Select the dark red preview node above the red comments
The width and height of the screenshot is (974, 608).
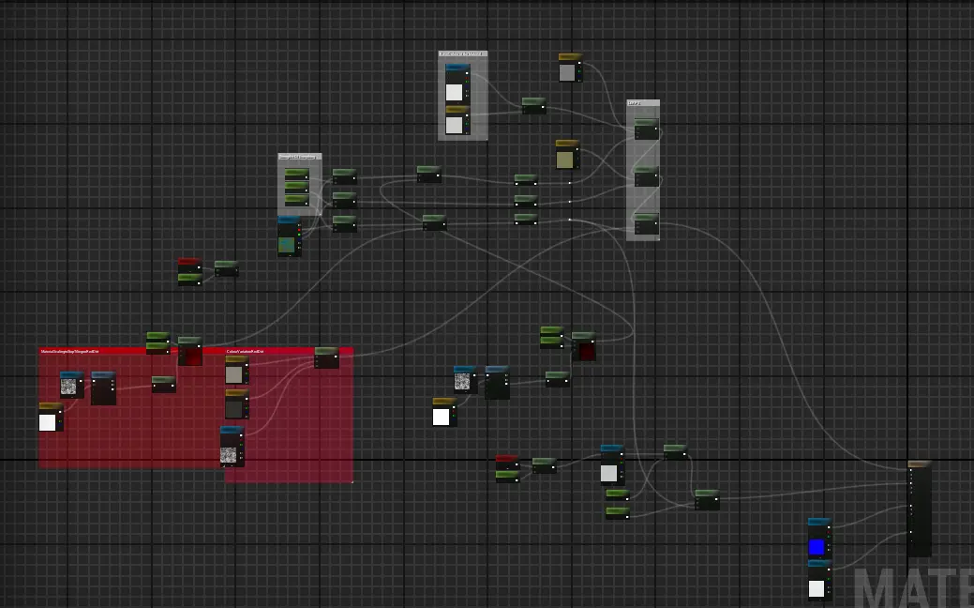190,351
